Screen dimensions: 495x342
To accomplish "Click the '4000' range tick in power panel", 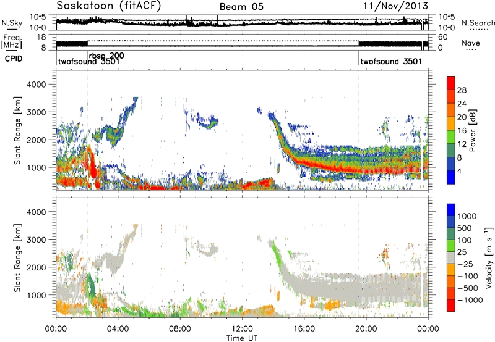I will (36, 85).
